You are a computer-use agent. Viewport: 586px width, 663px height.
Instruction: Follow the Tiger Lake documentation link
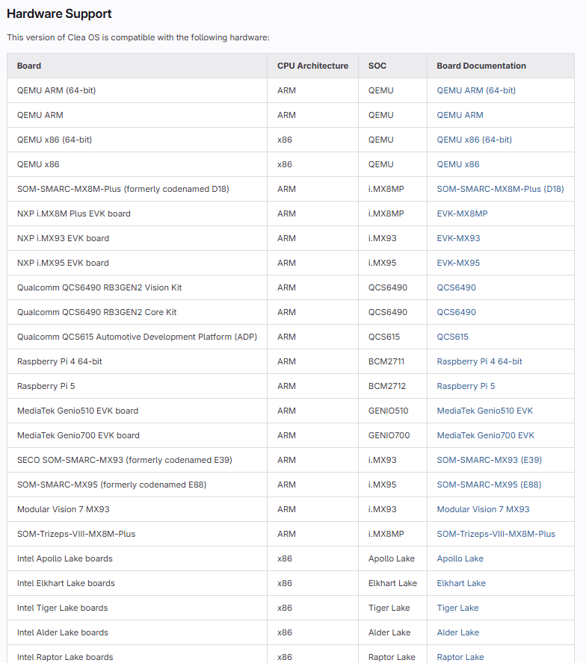457,608
